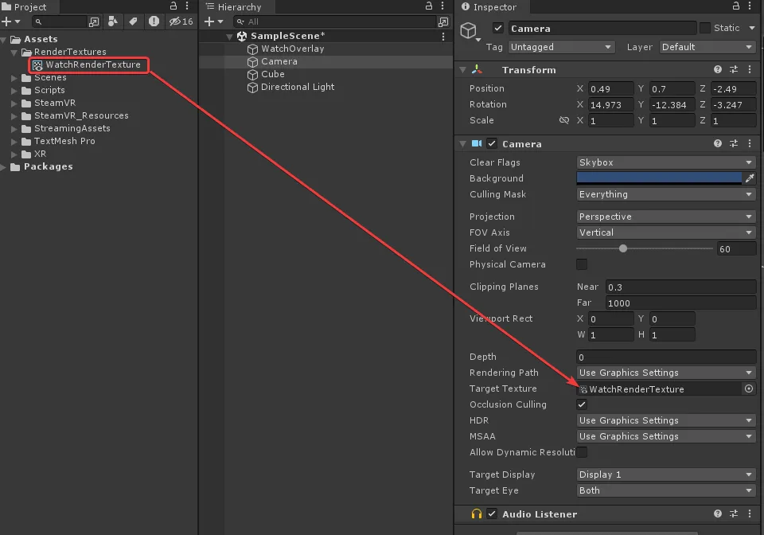
Task: Toggle the Camera GameObject active checkbox
Action: 498,28
